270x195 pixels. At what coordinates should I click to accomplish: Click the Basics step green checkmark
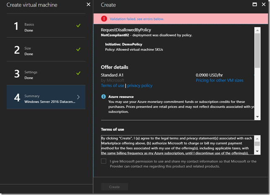point(78,25)
